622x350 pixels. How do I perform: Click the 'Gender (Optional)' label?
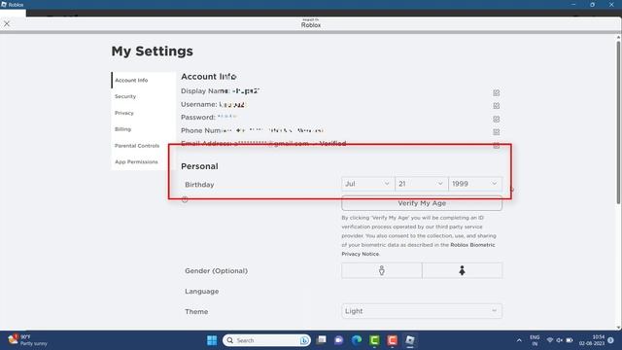(x=216, y=271)
